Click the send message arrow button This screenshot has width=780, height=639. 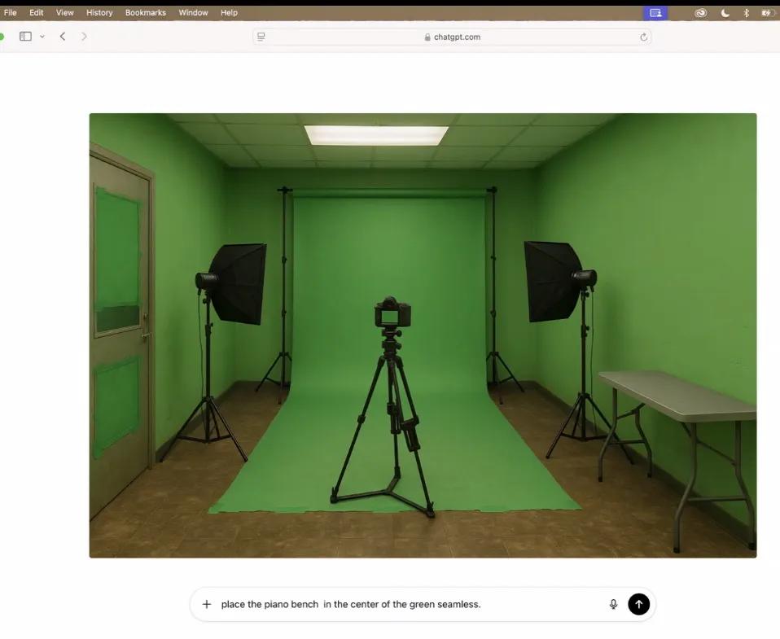638,604
